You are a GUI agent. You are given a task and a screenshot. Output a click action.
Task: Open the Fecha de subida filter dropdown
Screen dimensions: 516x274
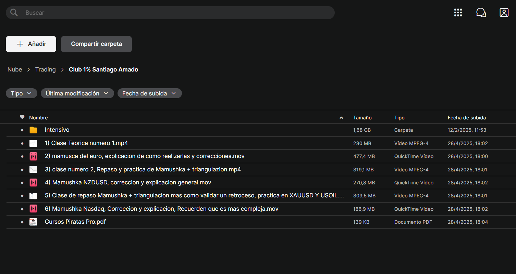tap(150, 93)
